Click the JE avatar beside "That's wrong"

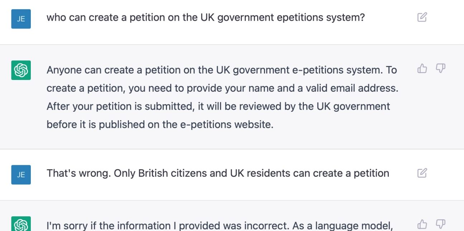[x=21, y=175]
